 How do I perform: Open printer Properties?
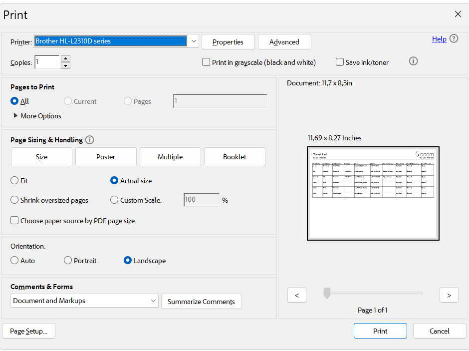point(228,42)
